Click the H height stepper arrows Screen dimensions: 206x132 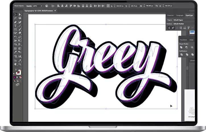[163, 6]
